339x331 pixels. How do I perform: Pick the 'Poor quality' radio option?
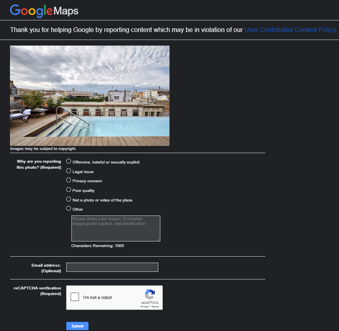pos(69,189)
